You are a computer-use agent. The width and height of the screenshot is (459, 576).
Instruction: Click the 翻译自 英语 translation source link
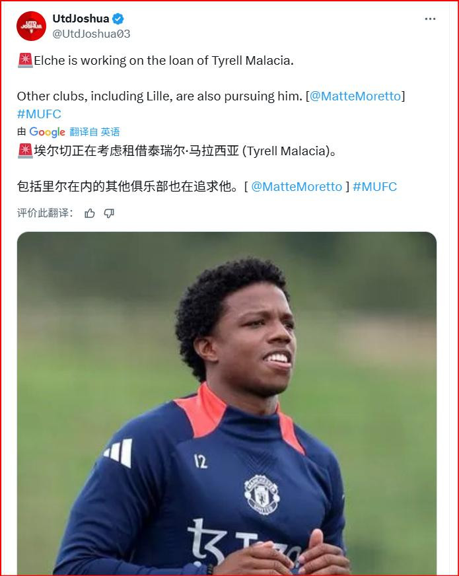[x=94, y=132]
